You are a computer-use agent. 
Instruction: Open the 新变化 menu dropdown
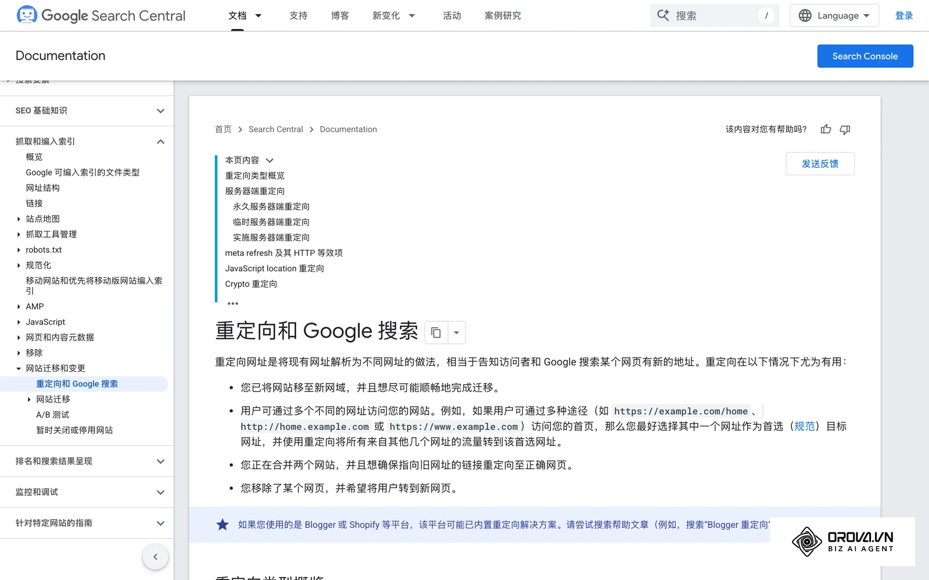[412, 16]
